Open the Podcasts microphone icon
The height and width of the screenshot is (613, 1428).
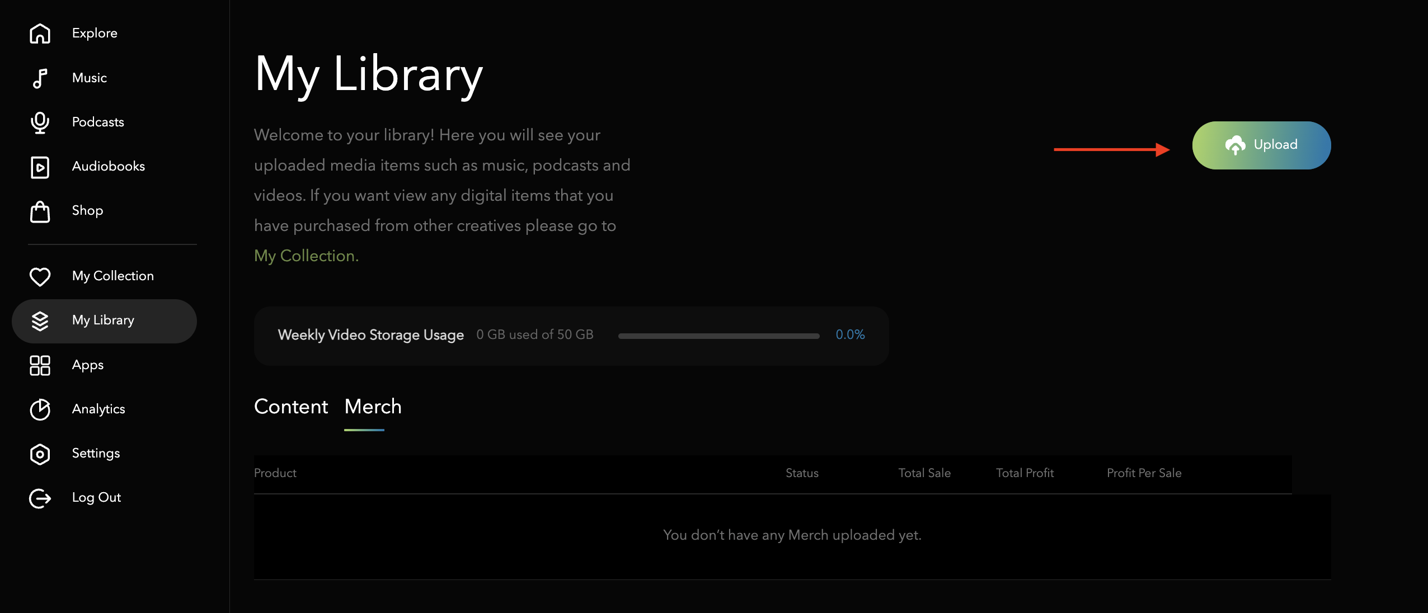pos(40,122)
